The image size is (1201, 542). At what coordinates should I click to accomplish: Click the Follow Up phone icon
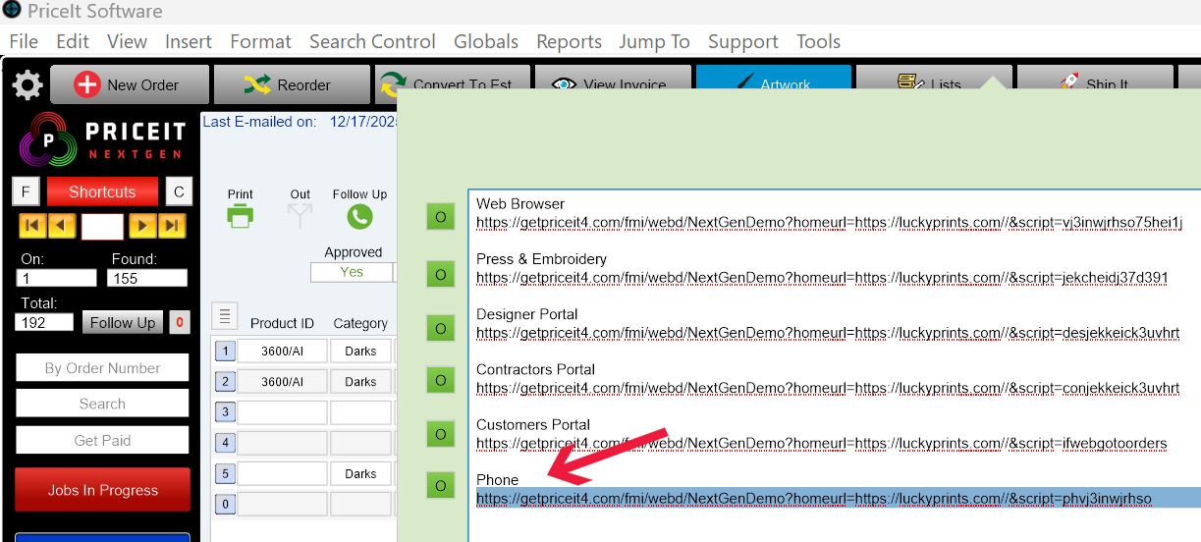[359, 216]
